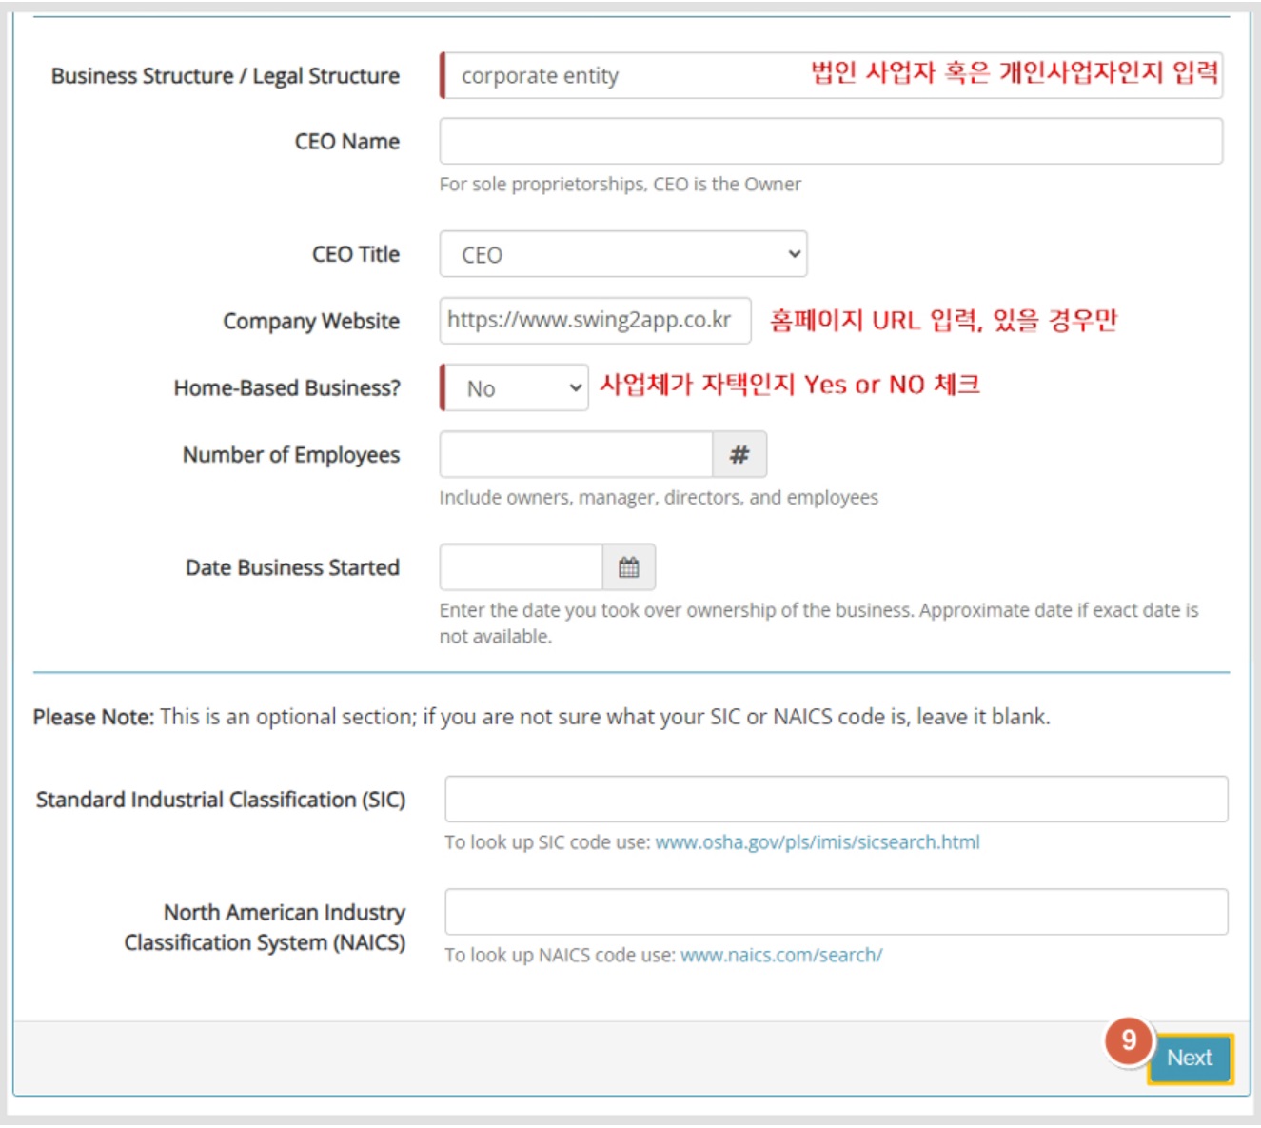Click the 'Date Business Started' label

click(292, 567)
